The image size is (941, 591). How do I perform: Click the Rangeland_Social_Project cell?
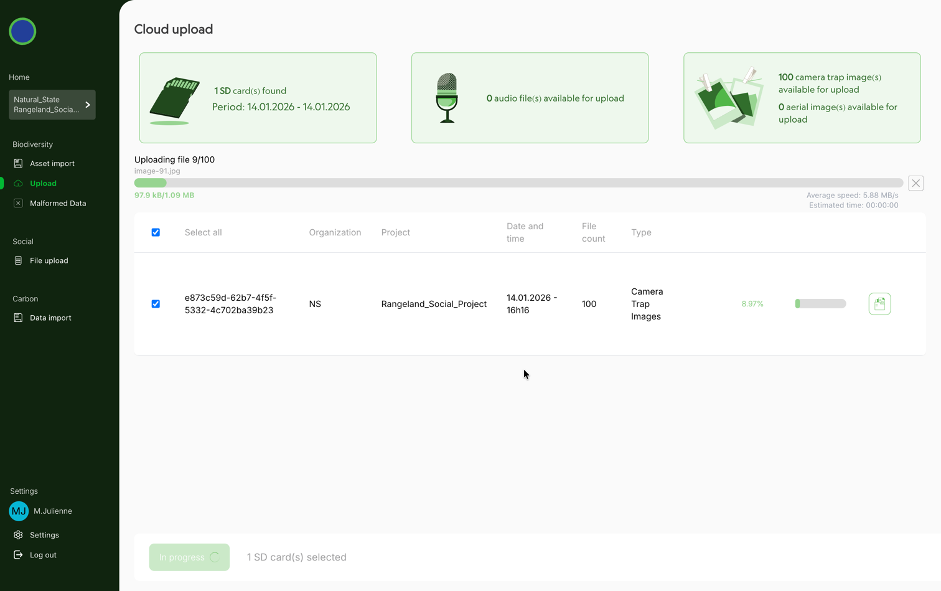[434, 304]
